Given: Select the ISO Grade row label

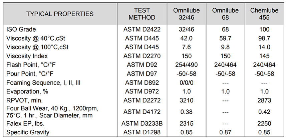Looking at the screenshot, I should [21, 29].
